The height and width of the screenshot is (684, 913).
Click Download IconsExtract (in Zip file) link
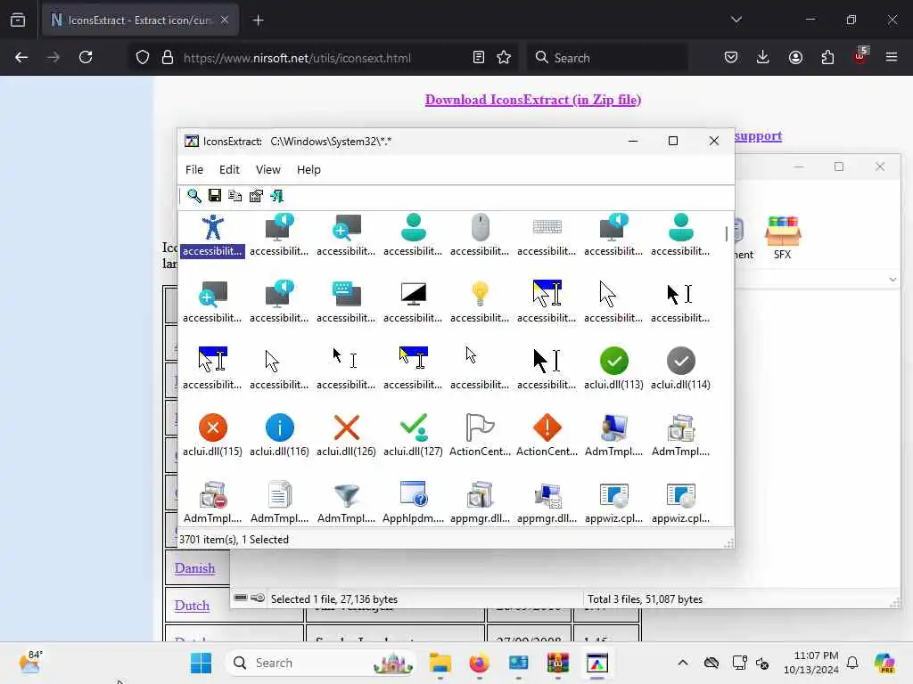[533, 100]
